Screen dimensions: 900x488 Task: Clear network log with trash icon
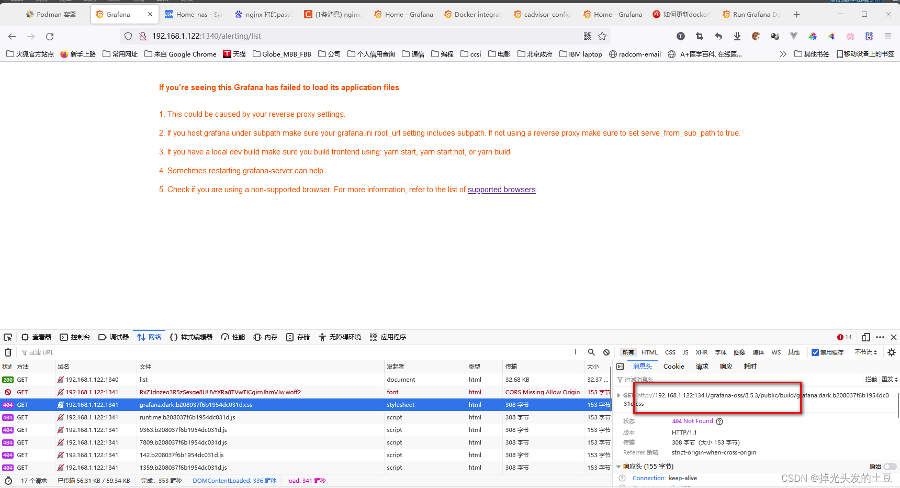pyautogui.click(x=8, y=352)
